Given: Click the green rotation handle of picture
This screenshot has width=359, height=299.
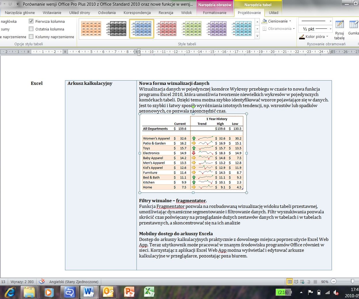Looking at the screenshot, I should click(193, 107).
